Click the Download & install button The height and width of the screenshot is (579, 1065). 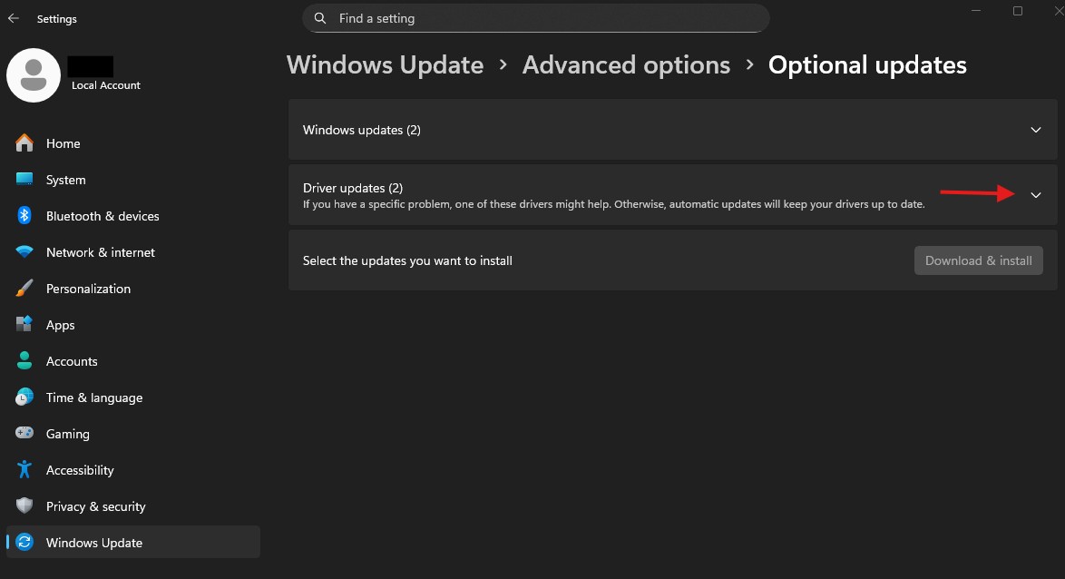coord(978,260)
